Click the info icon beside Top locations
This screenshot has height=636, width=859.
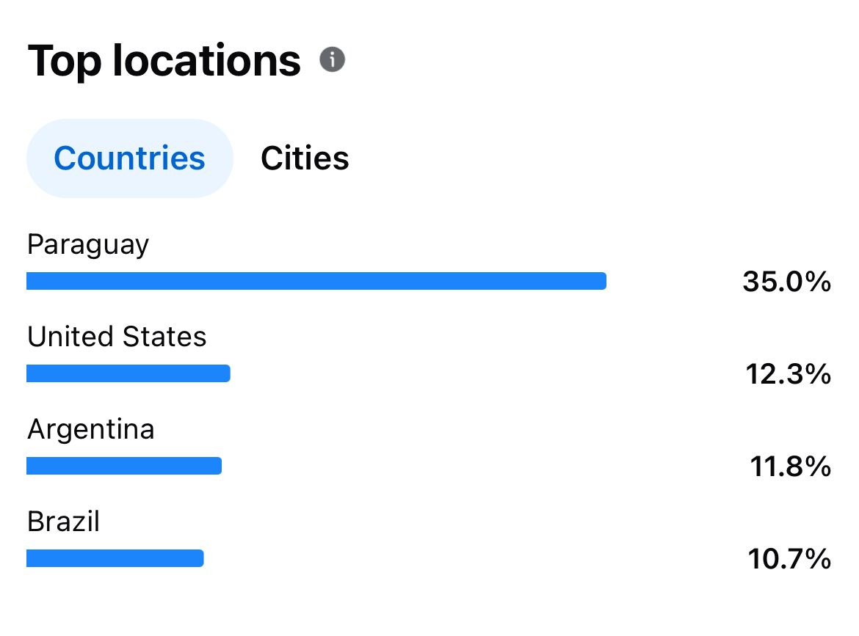click(332, 59)
